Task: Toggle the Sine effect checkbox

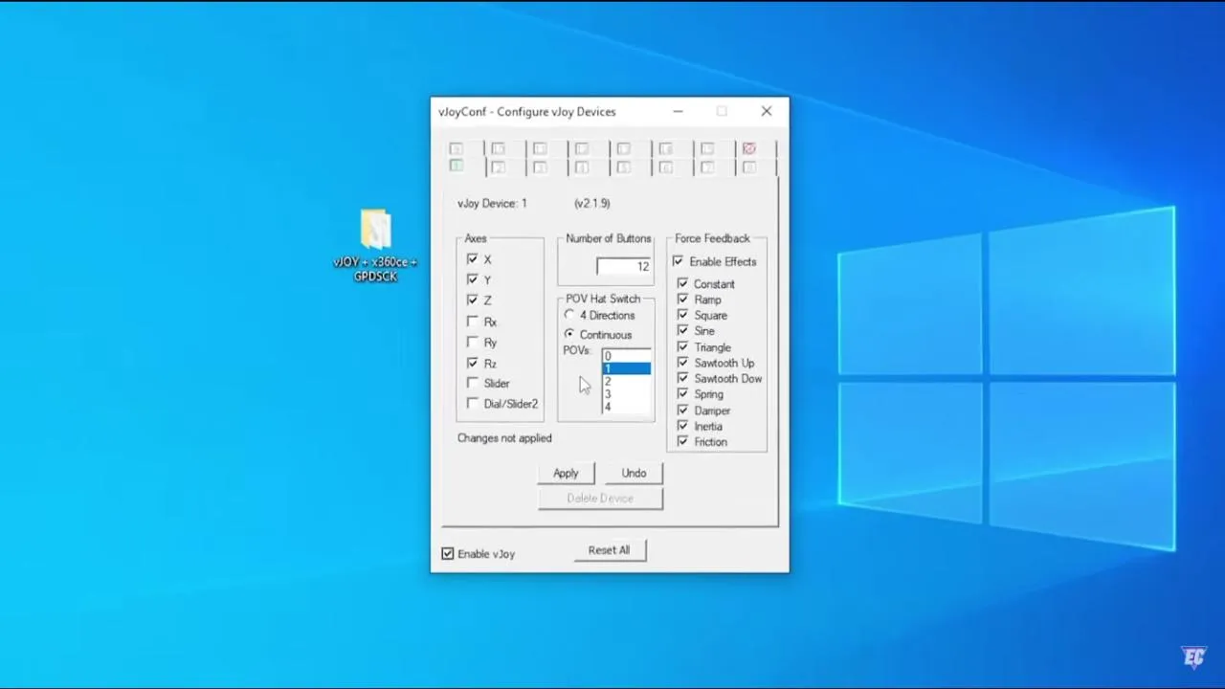Action: click(682, 330)
